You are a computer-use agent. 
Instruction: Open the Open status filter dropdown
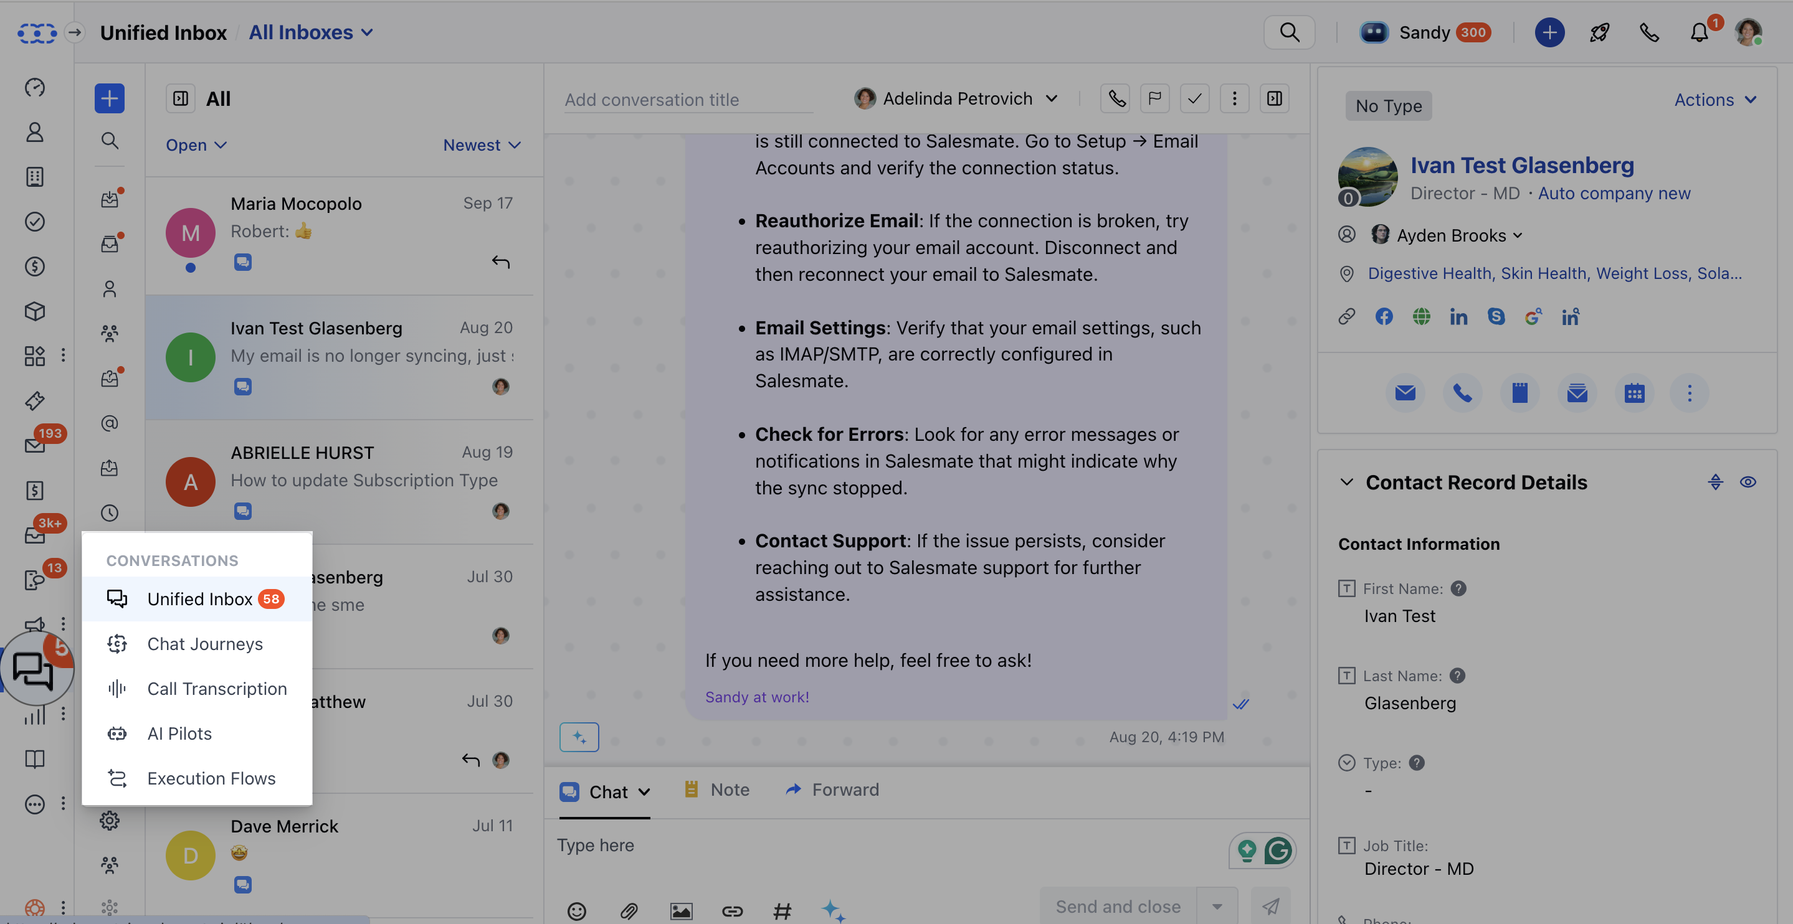(x=196, y=144)
